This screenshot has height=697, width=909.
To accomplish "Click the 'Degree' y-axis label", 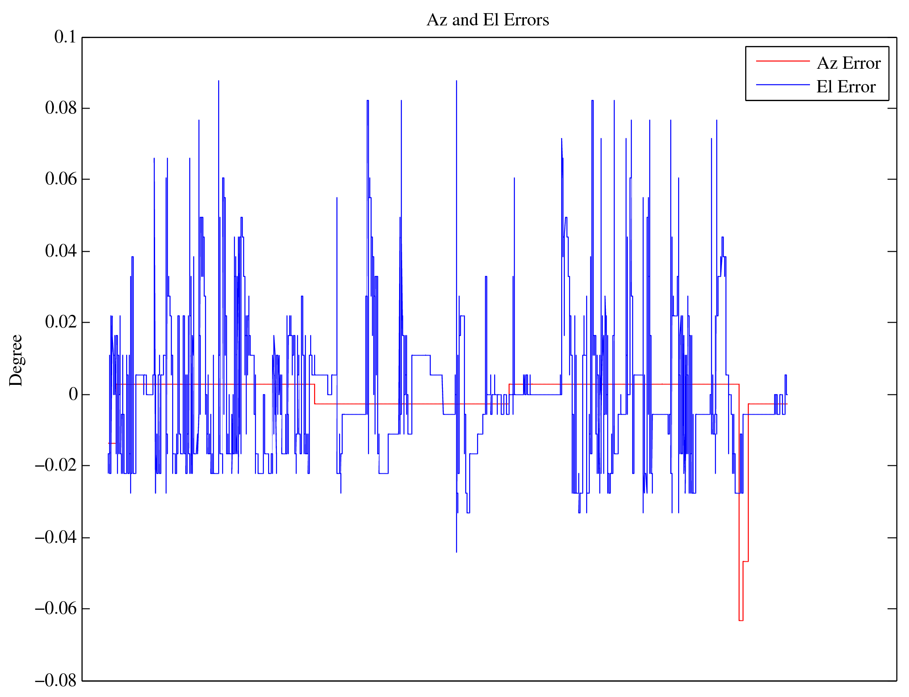I will click(x=16, y=360).
